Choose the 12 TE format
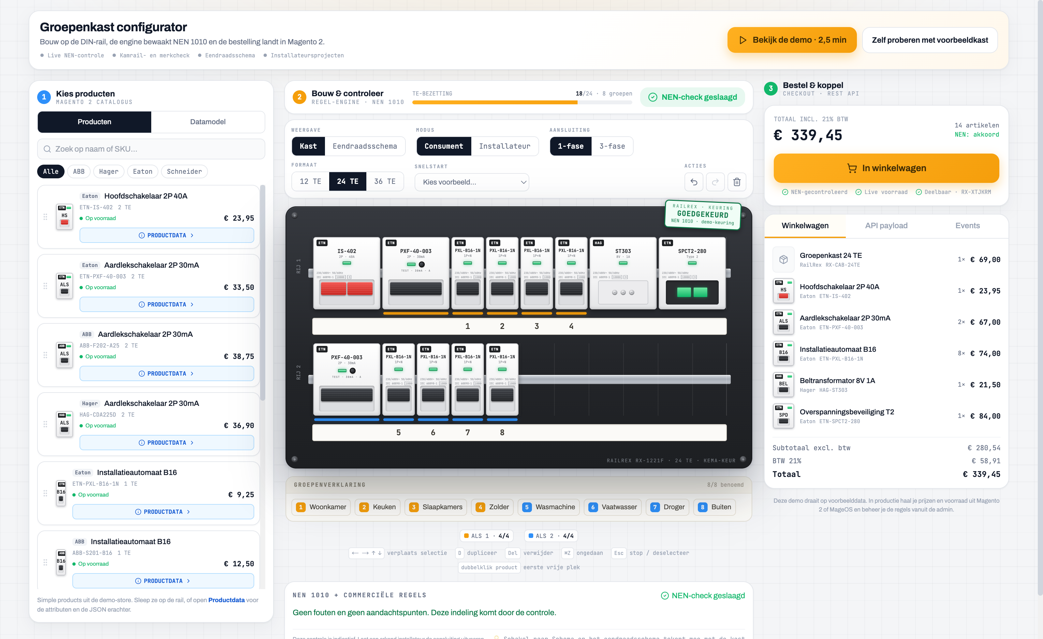 coord(311,181)
